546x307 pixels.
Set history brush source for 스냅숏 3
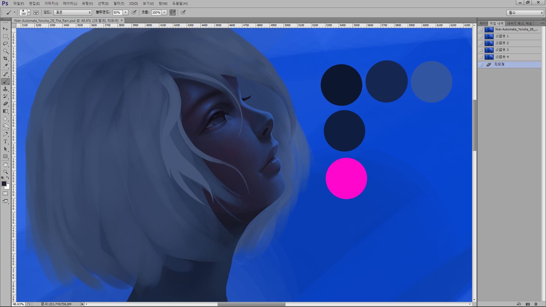tap(481, 50)
